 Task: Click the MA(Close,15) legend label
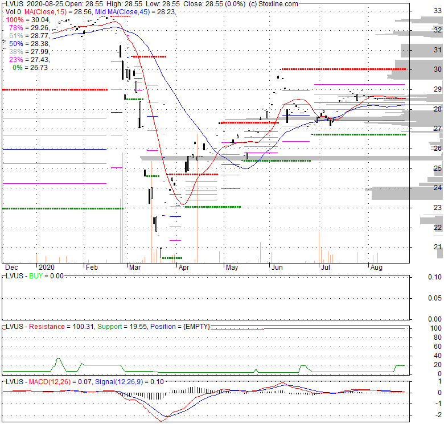pos(46,12)
